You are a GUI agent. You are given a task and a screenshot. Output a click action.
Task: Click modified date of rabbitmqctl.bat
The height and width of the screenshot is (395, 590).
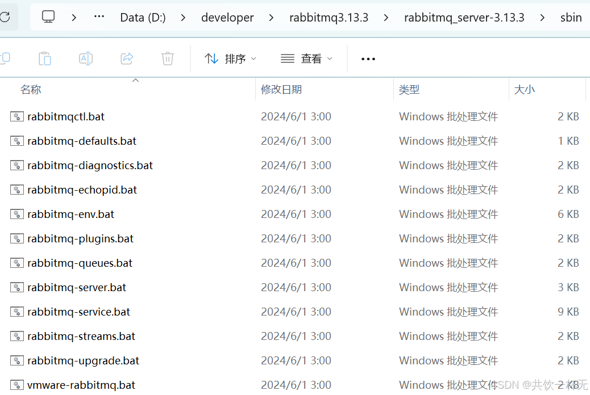(296, 116)
